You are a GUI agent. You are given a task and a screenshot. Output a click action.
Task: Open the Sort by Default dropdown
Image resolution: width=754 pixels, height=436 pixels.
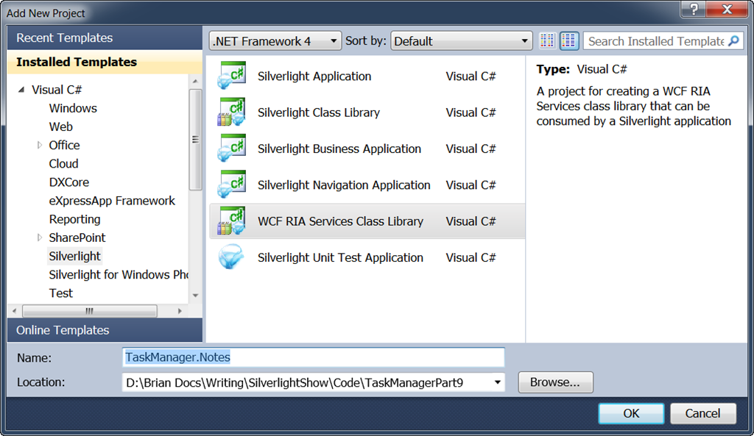pos(462,41)
